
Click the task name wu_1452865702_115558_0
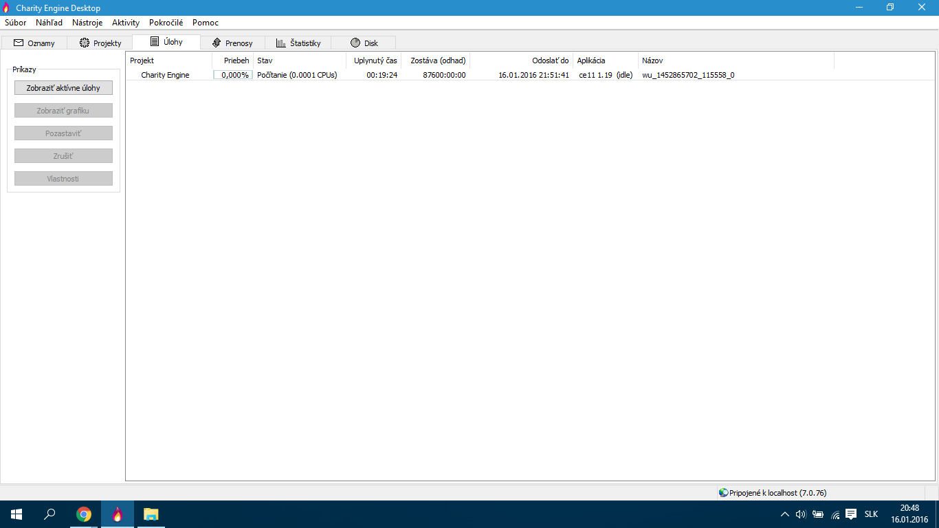(x=688, y=75)
